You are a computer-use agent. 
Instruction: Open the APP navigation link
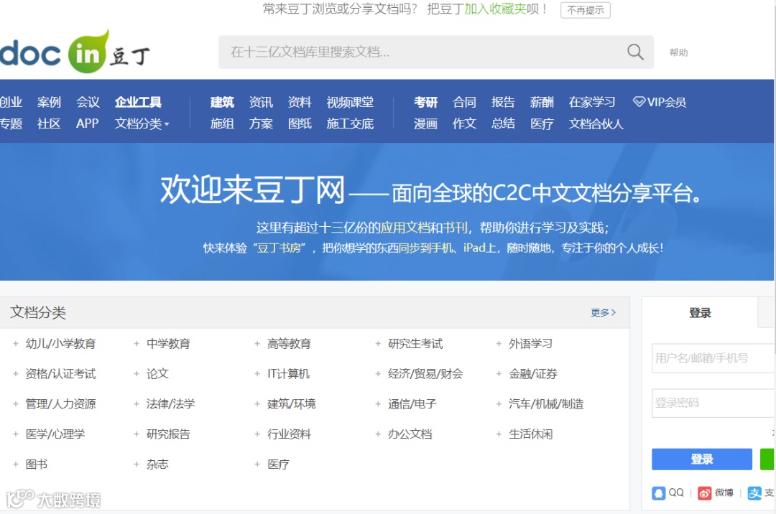coord(88,123)
